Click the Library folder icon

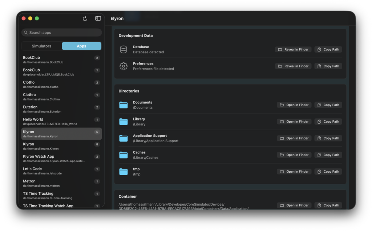[124, 121]
